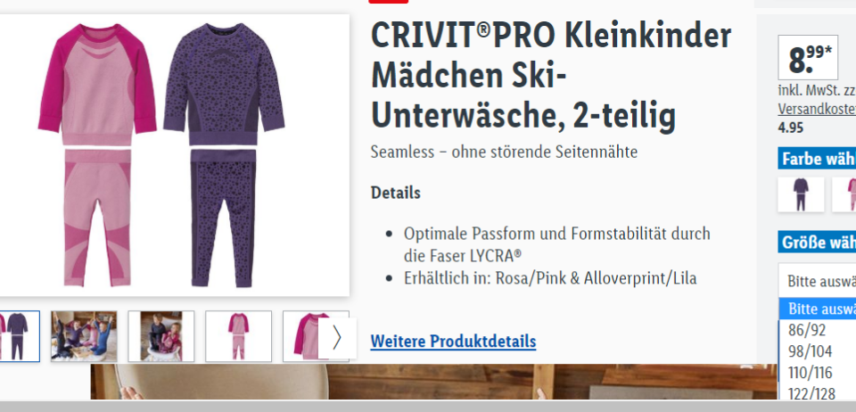This screenshot has width=856, height=412.
Task: Open the size selection dropdown
Action: 818,281
